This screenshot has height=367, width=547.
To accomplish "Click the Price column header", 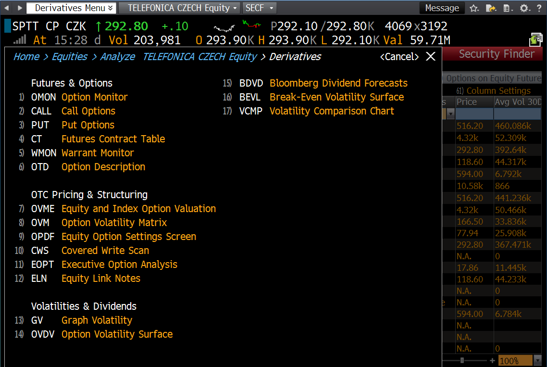I will pos(474,102).
